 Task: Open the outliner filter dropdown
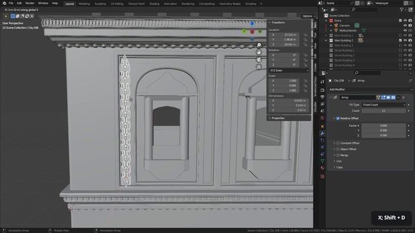403,10
